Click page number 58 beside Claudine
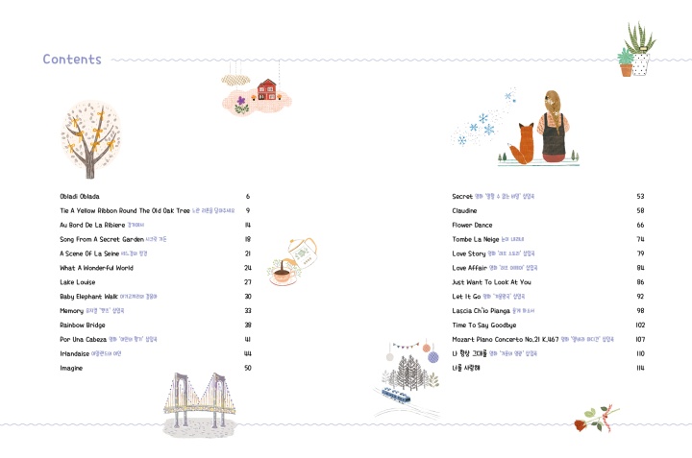This screenshot has width=692, height=458. (640, 210)
